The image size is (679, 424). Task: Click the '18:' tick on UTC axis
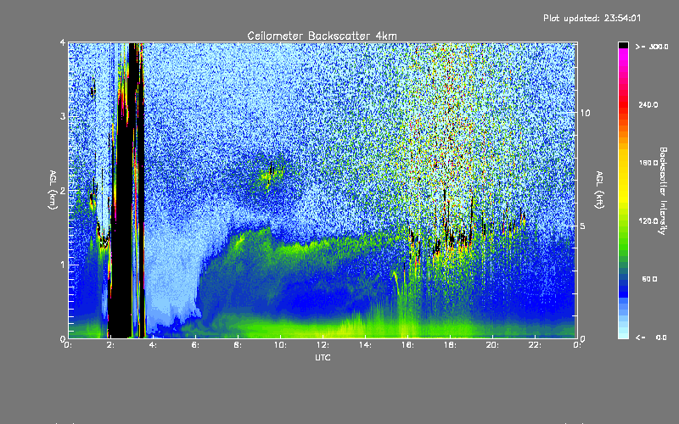click(x=450, y=345)
